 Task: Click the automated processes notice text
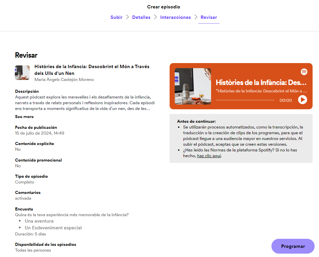[x=243, y=136]
